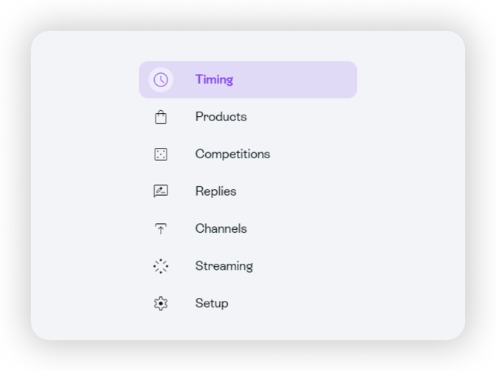Viewport: 496px width, 371px height.
Task: Click the Streaming text label
Action: coord(224,266)
